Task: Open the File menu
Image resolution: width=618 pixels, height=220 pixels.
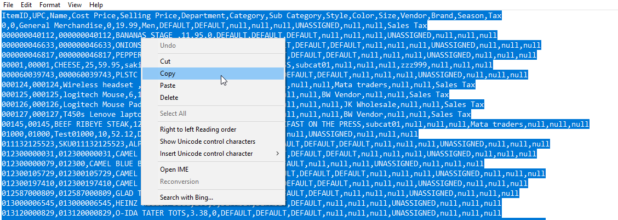Action: click(x=8, y=5)
